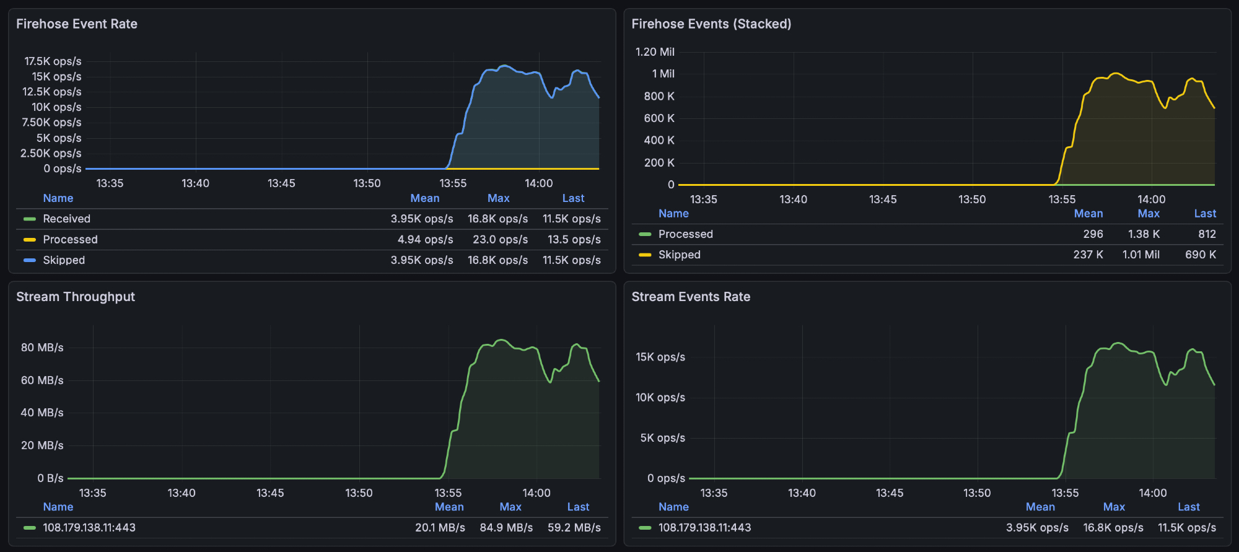Click the Stream Throughput legend green color marker
Screen dimensions: 1239x552
pyautogui.click(x=29, y=528)
